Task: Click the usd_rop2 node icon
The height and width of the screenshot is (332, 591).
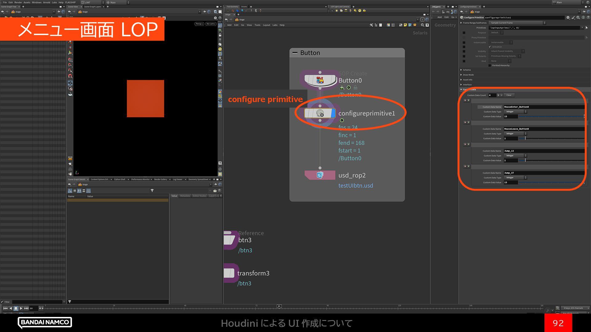Action: coord(320,175)
